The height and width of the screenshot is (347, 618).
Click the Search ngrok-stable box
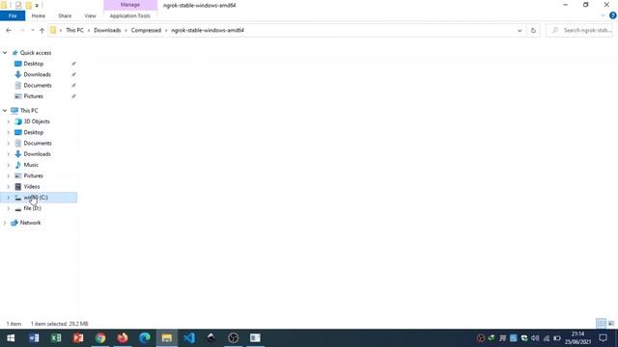click(579, 30)
